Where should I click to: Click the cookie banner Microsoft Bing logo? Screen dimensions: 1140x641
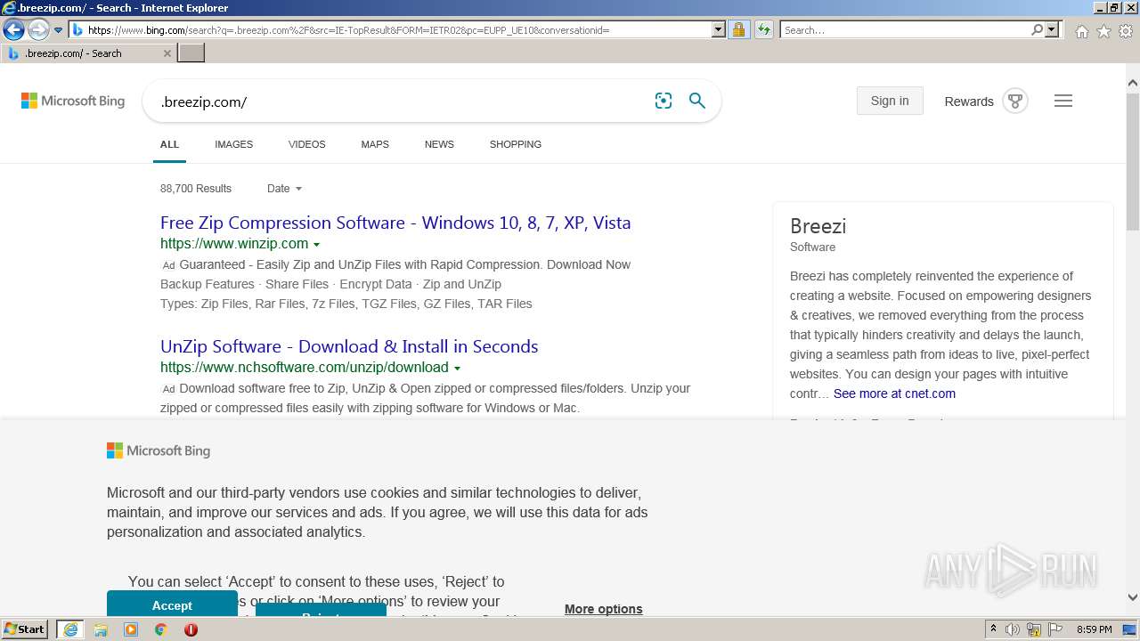coord(159,450)
